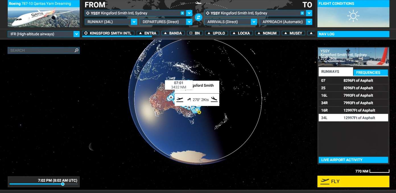Image resolution: width=396 pixels, height=193 pixels.
Task: Switch to the RUNWAYS tab
Action: [x=336, y=72]
